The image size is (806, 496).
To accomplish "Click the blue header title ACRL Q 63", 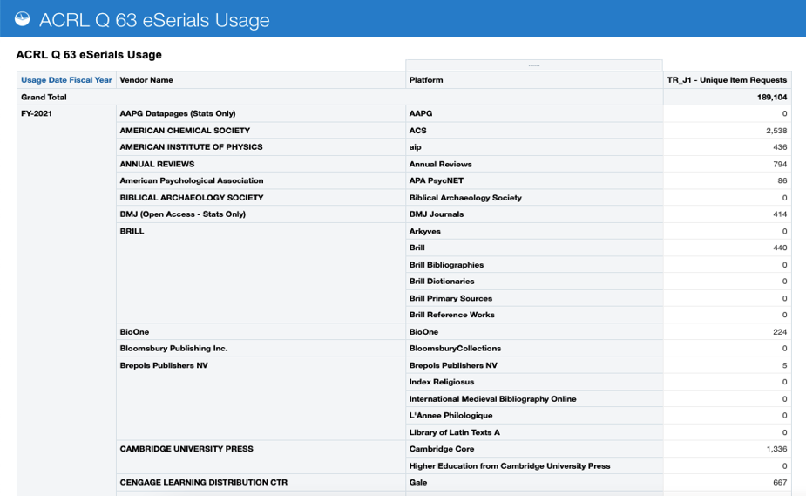I will pos(154,20).
